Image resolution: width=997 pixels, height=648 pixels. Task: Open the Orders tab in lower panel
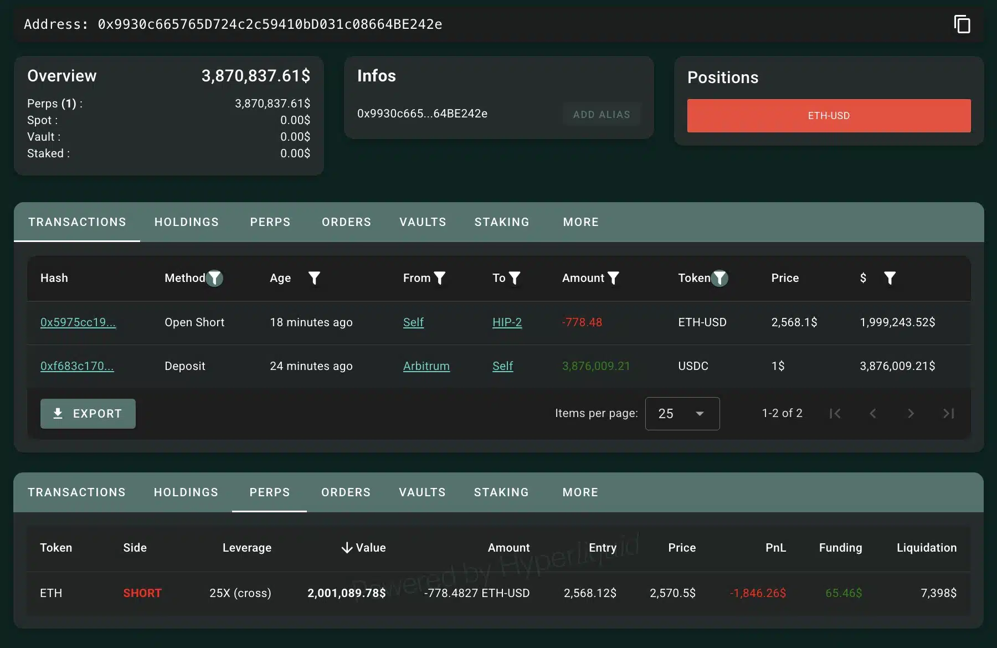point(346,492)
